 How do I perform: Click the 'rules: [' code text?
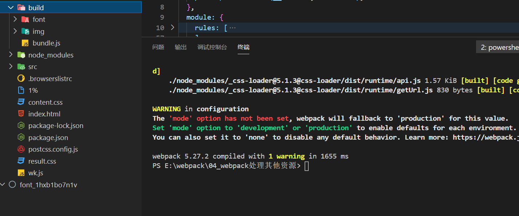211,28
